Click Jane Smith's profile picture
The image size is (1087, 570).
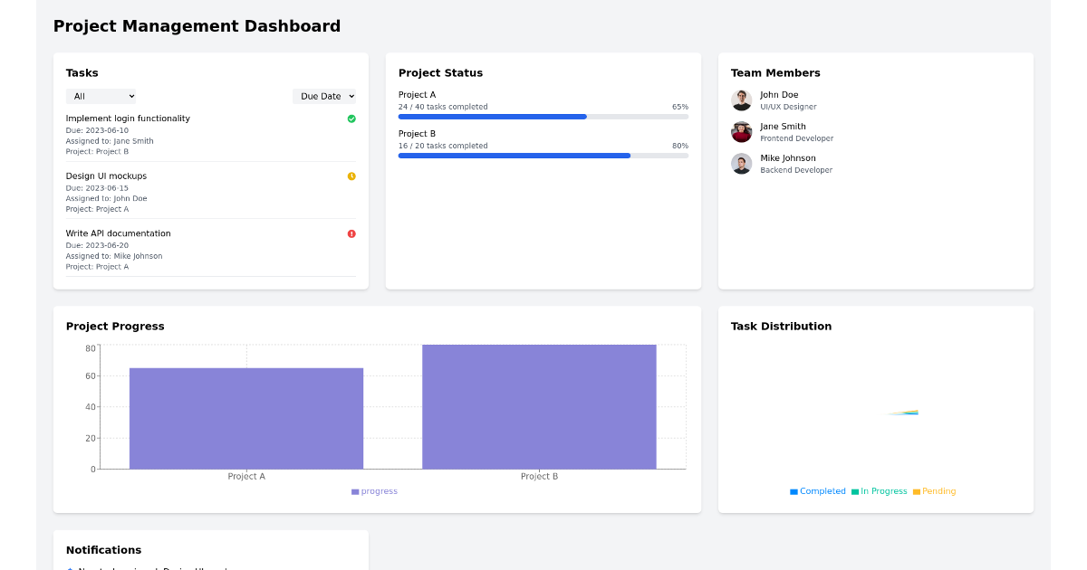741,131
